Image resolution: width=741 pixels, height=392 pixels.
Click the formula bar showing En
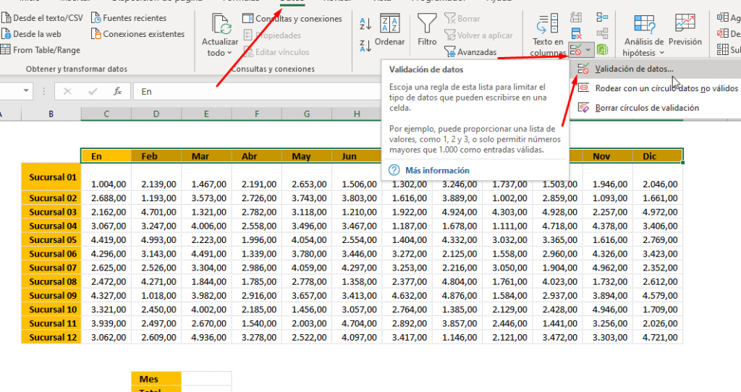258,91
